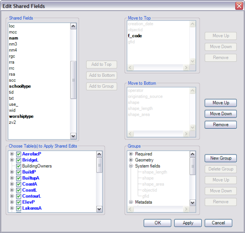This screenshot has height=233, width=245.
Task: Select the schooltype shared field
Action: (20, 86)
